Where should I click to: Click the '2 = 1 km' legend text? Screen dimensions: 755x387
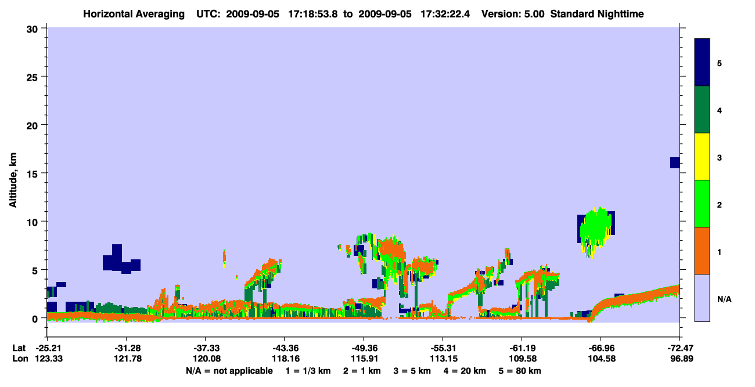[361, 371]
